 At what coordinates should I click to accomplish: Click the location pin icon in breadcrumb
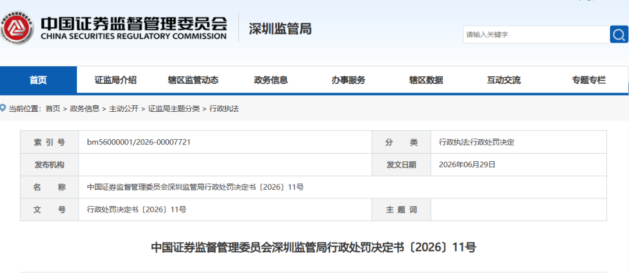3,108
